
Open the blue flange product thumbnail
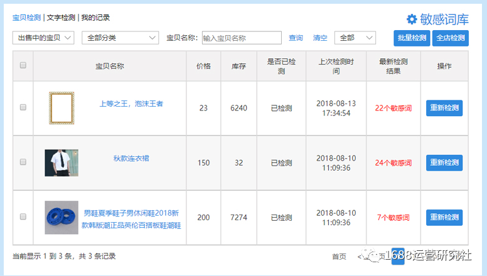pyautogui.click(x=62, y=217)
